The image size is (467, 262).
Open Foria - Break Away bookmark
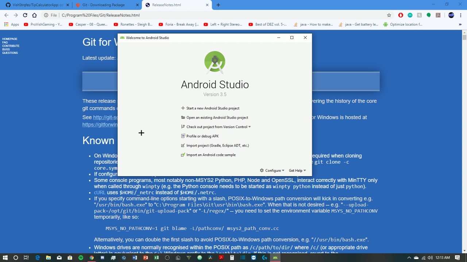178,24
